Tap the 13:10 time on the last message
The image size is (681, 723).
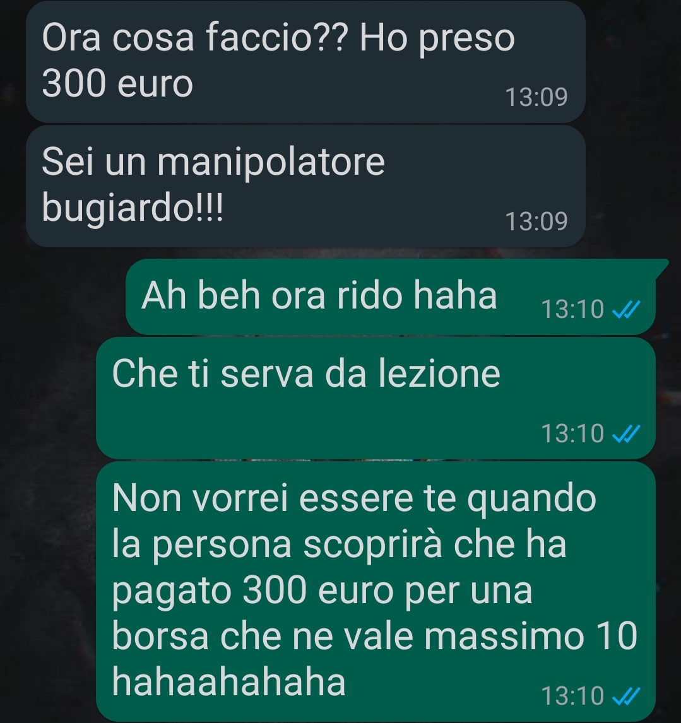(x=572, y=697)
